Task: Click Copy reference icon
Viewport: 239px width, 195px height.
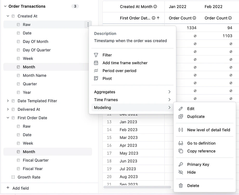Action: pyautogui.click(x=181, y=151)
